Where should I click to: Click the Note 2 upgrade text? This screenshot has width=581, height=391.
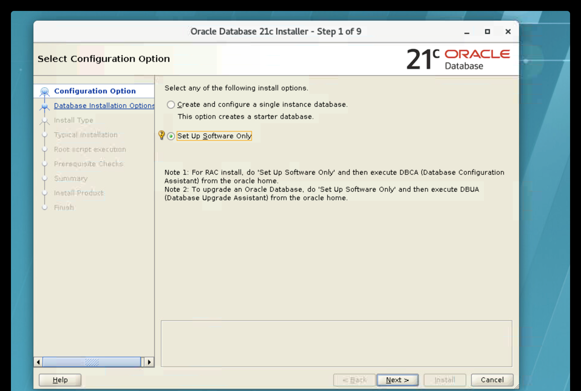pyautogui.click(x=322, y=194)
